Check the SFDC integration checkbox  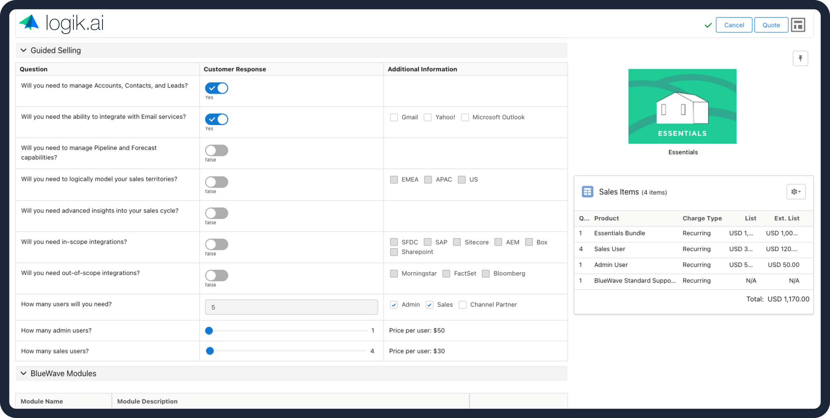point(394,242)
